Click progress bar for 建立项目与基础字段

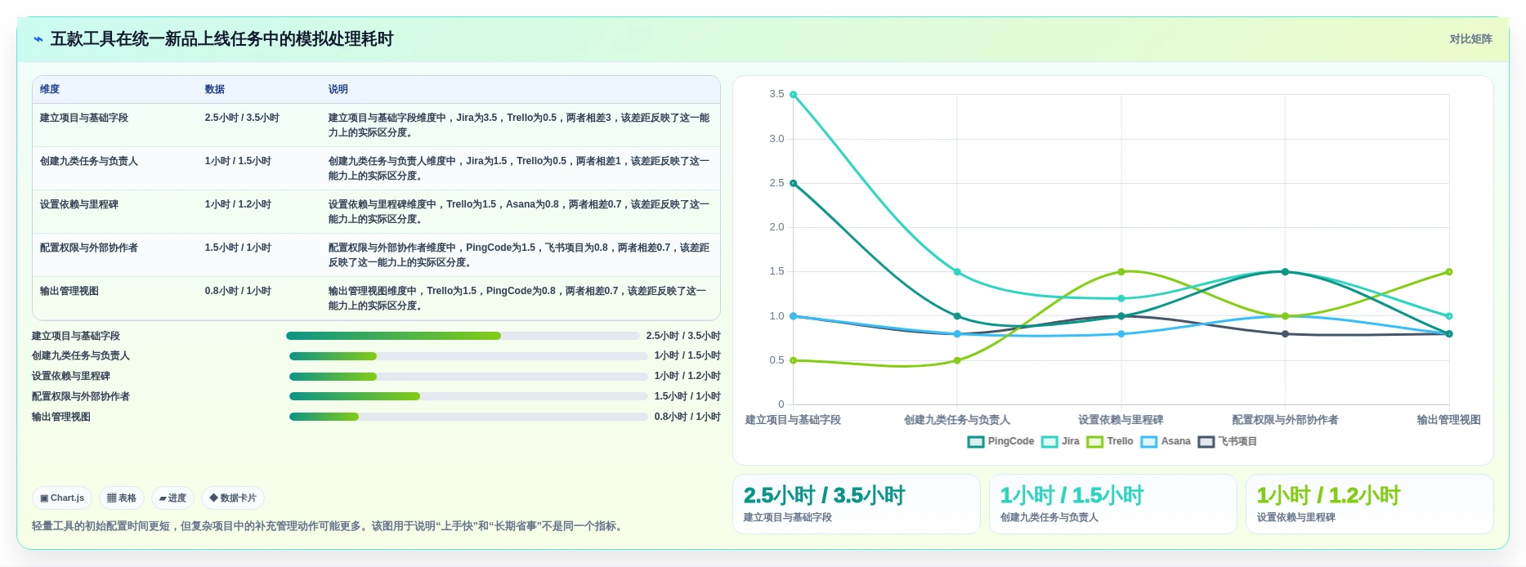click(x=463, y=336)
